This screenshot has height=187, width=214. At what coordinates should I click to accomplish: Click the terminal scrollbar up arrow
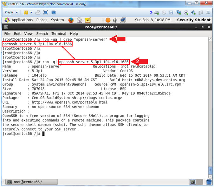click(x=210, y=39)
